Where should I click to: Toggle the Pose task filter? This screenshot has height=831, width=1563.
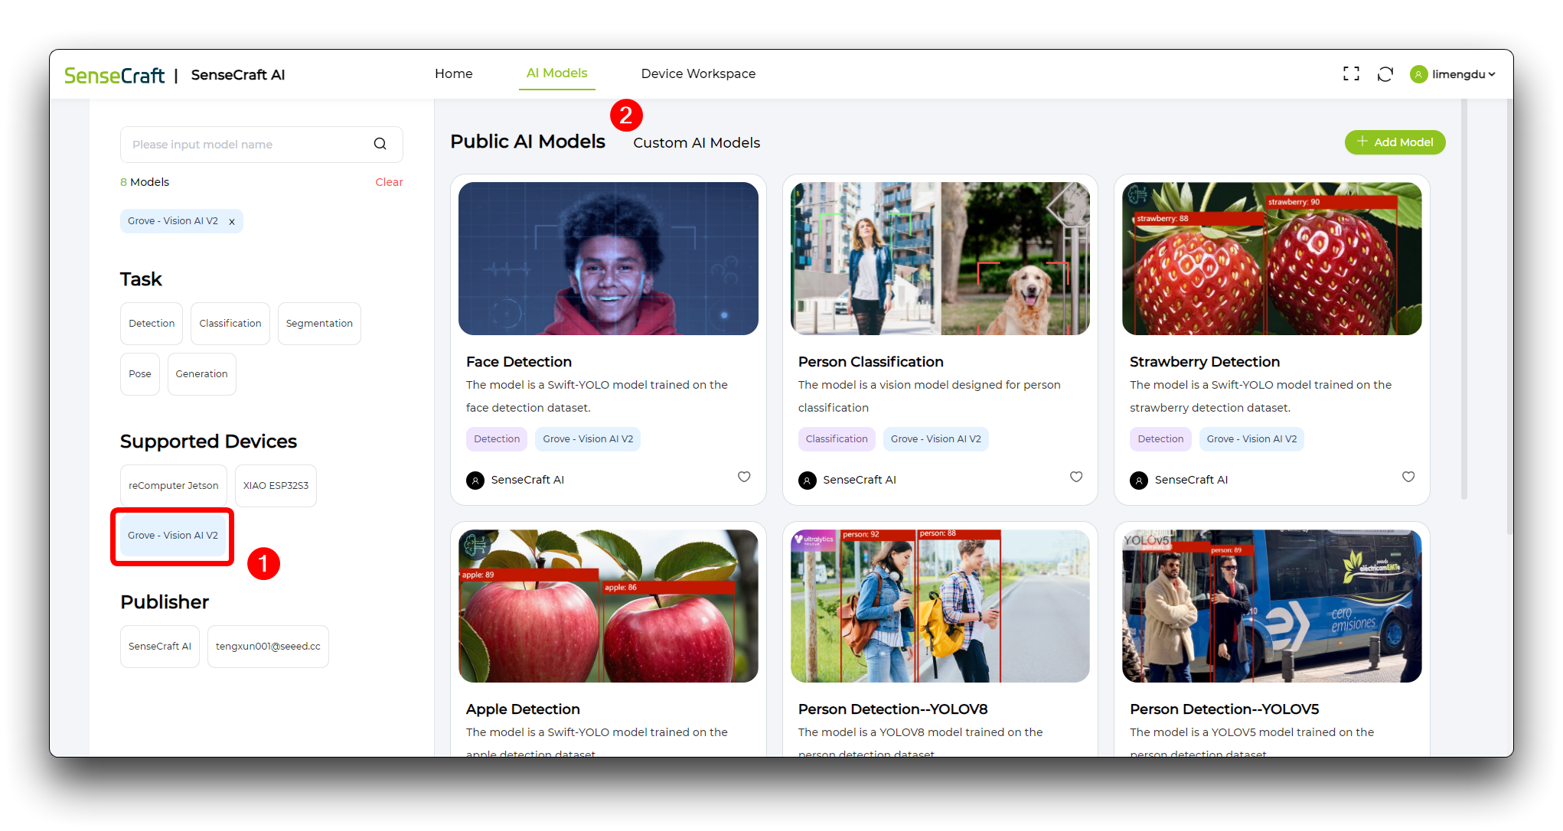point(140,374)
